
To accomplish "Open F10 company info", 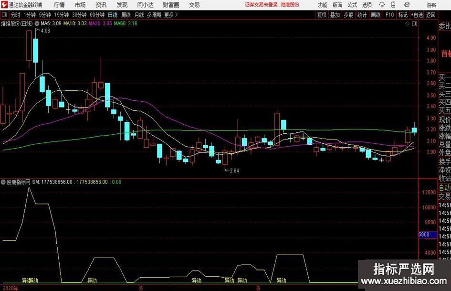I will pyautogui.click(x=390, y=15).
